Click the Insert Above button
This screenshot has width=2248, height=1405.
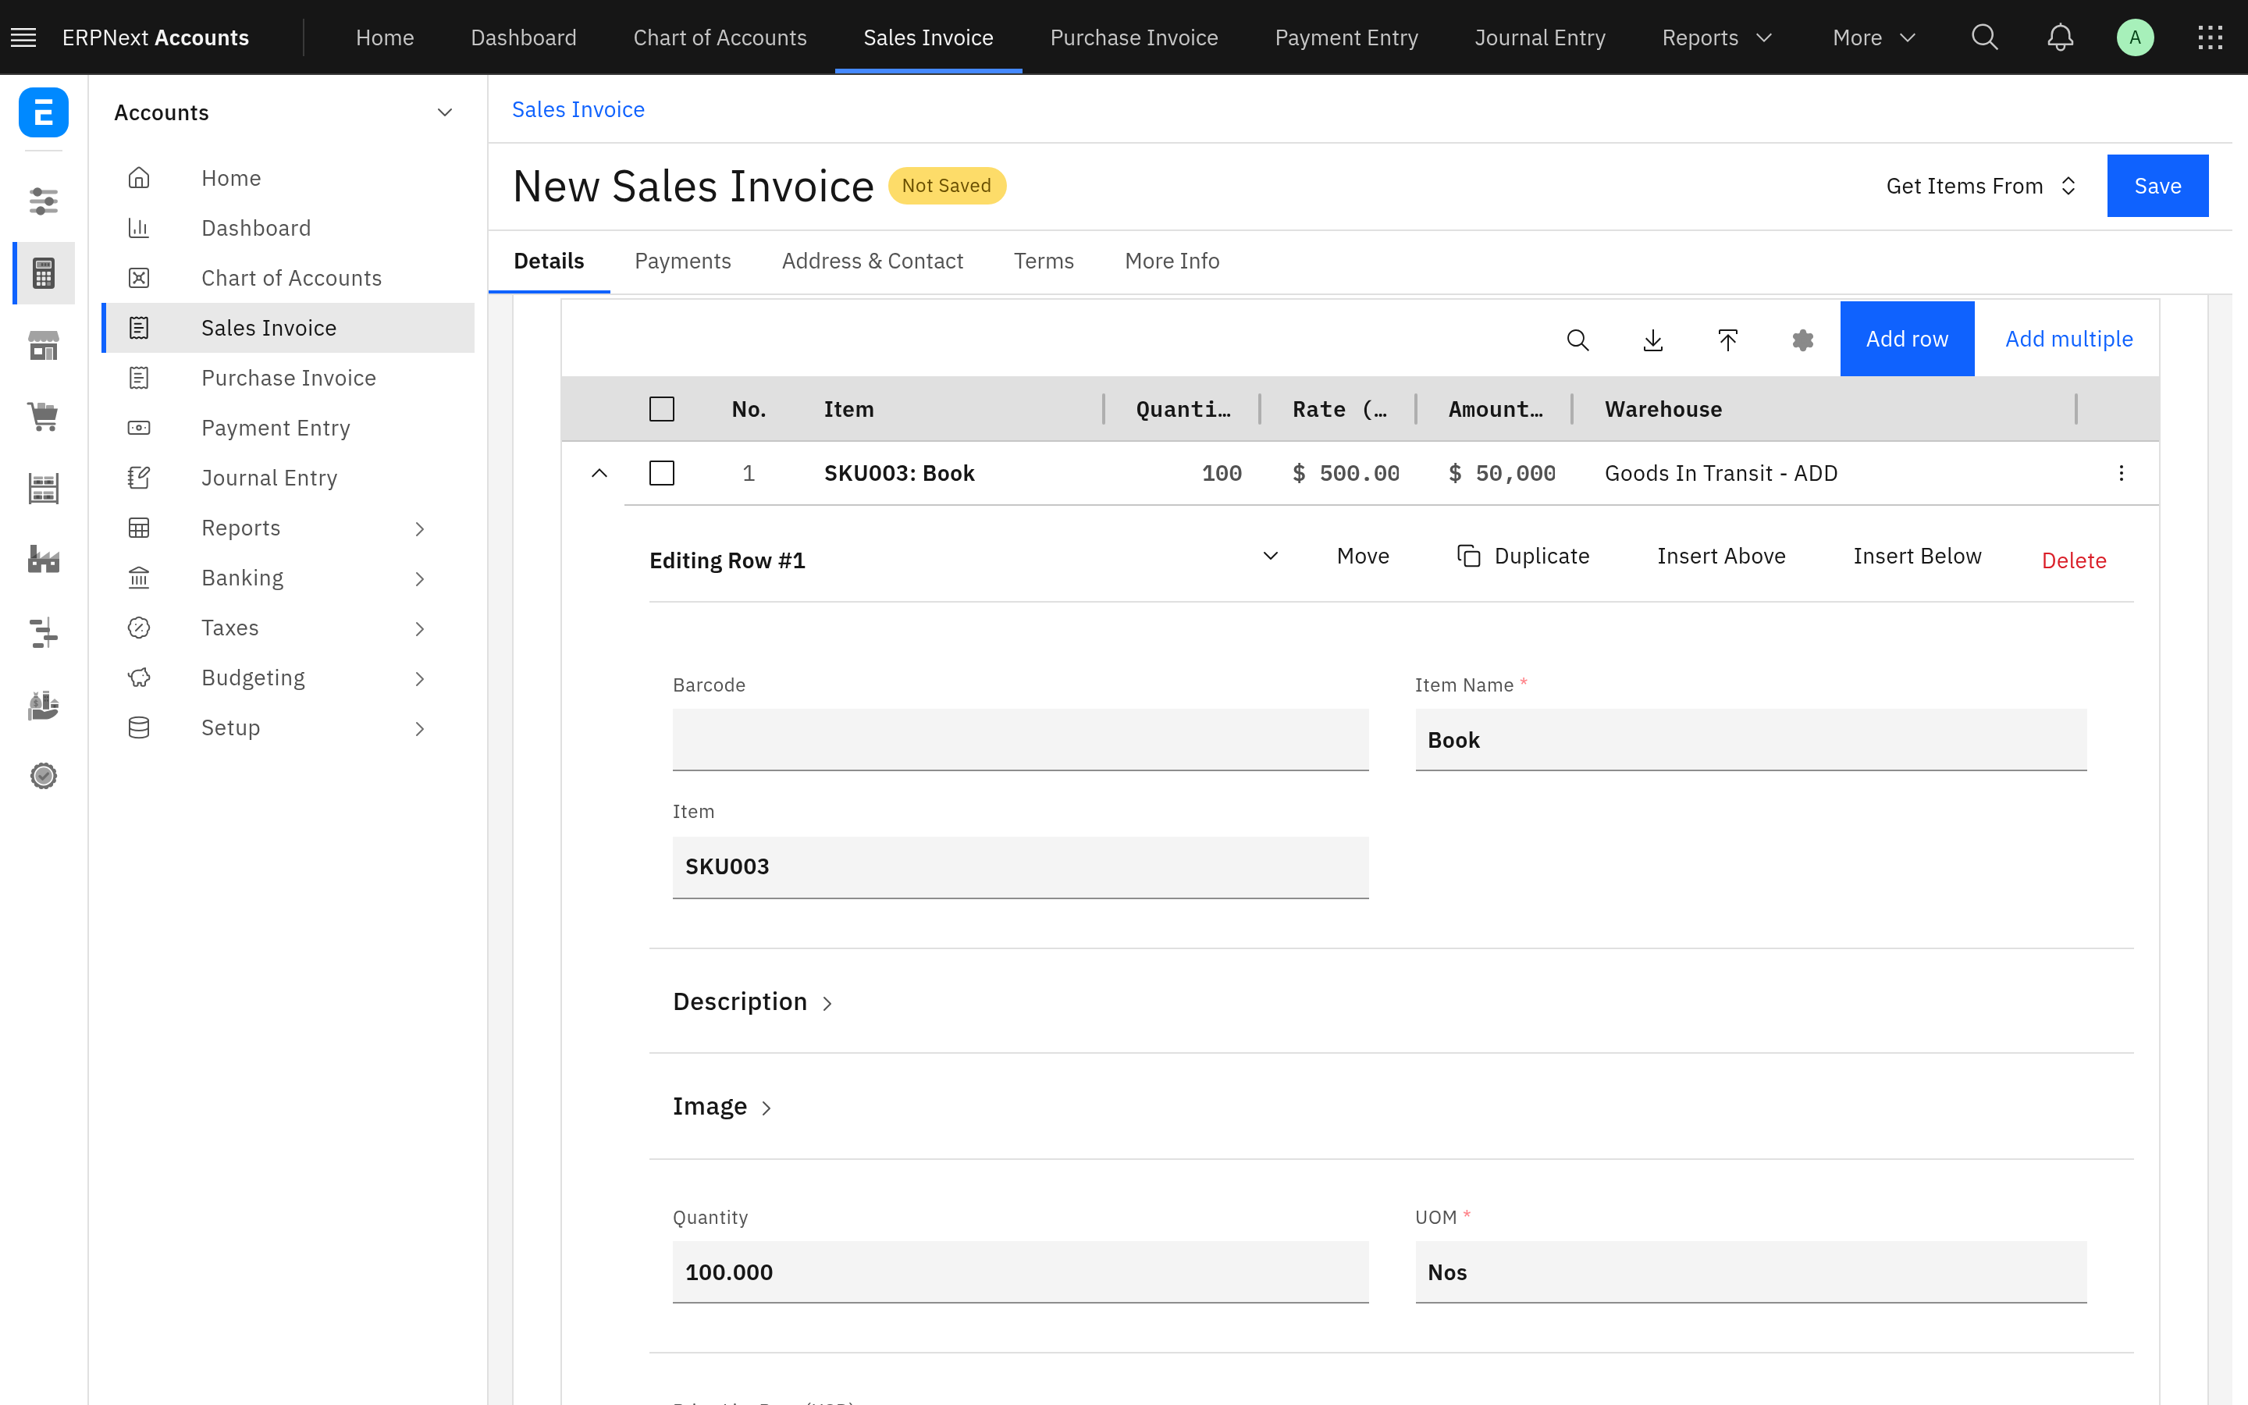[1720, 556]
